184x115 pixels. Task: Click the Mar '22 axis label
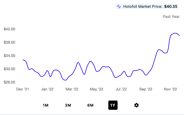pos(72,89)
